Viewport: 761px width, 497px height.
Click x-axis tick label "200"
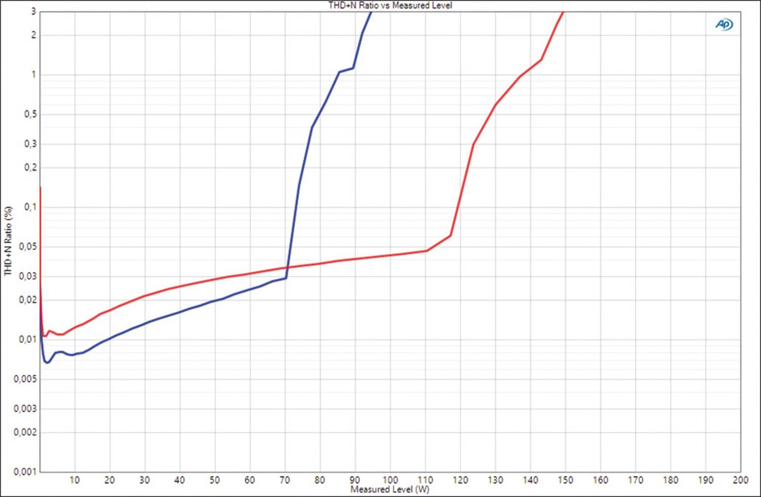(x=740, y=480)
